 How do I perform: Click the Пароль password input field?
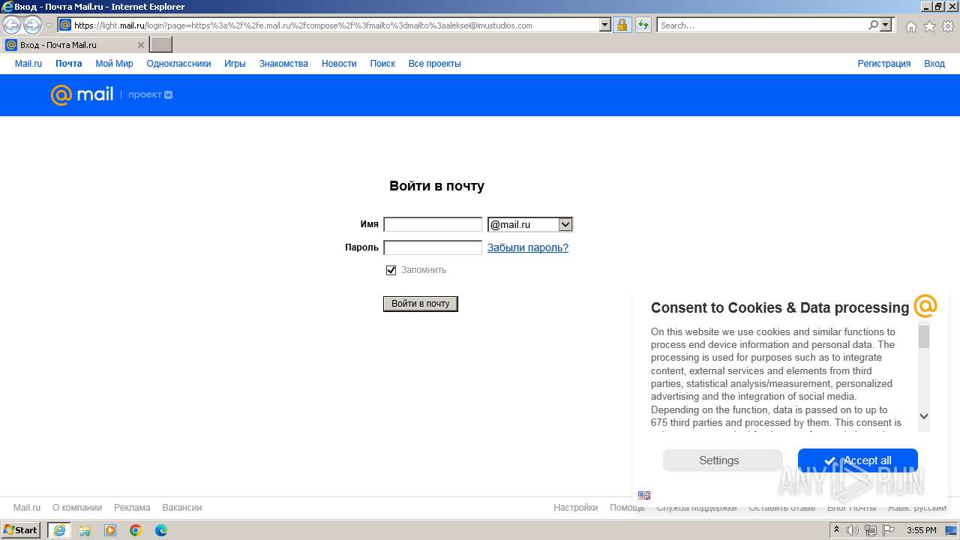pos(433,247)
